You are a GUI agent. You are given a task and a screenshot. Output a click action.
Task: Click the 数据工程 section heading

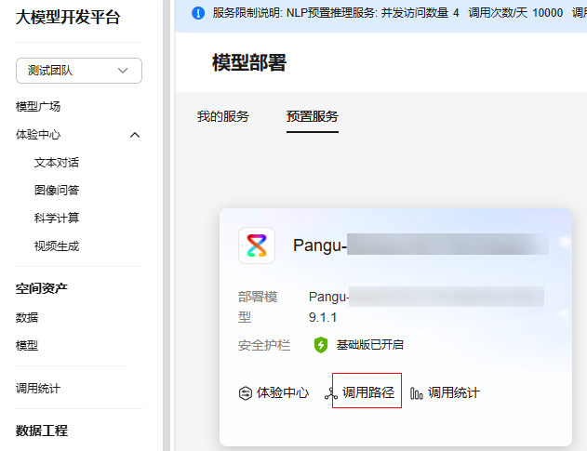pos(42,431)
